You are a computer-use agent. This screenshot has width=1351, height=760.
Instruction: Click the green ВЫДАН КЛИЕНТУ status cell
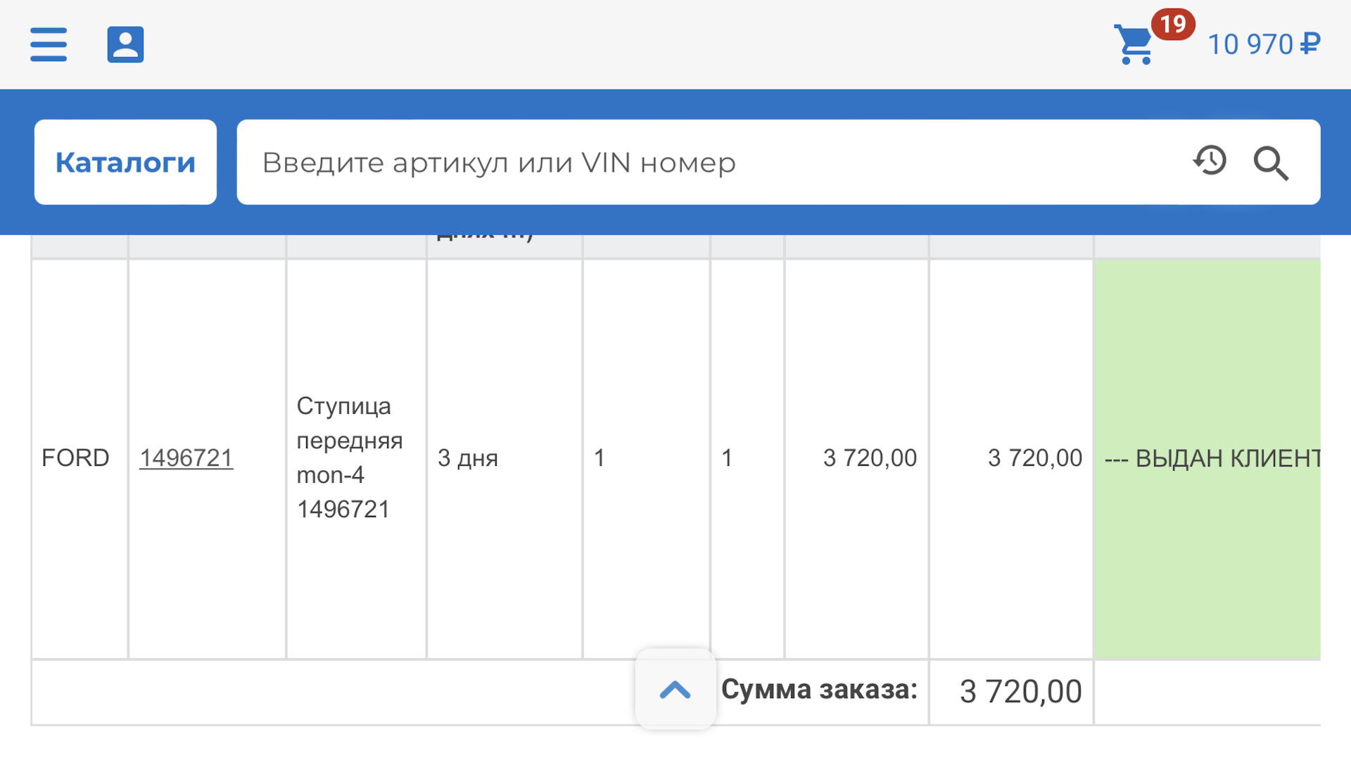click(1207, 458)
